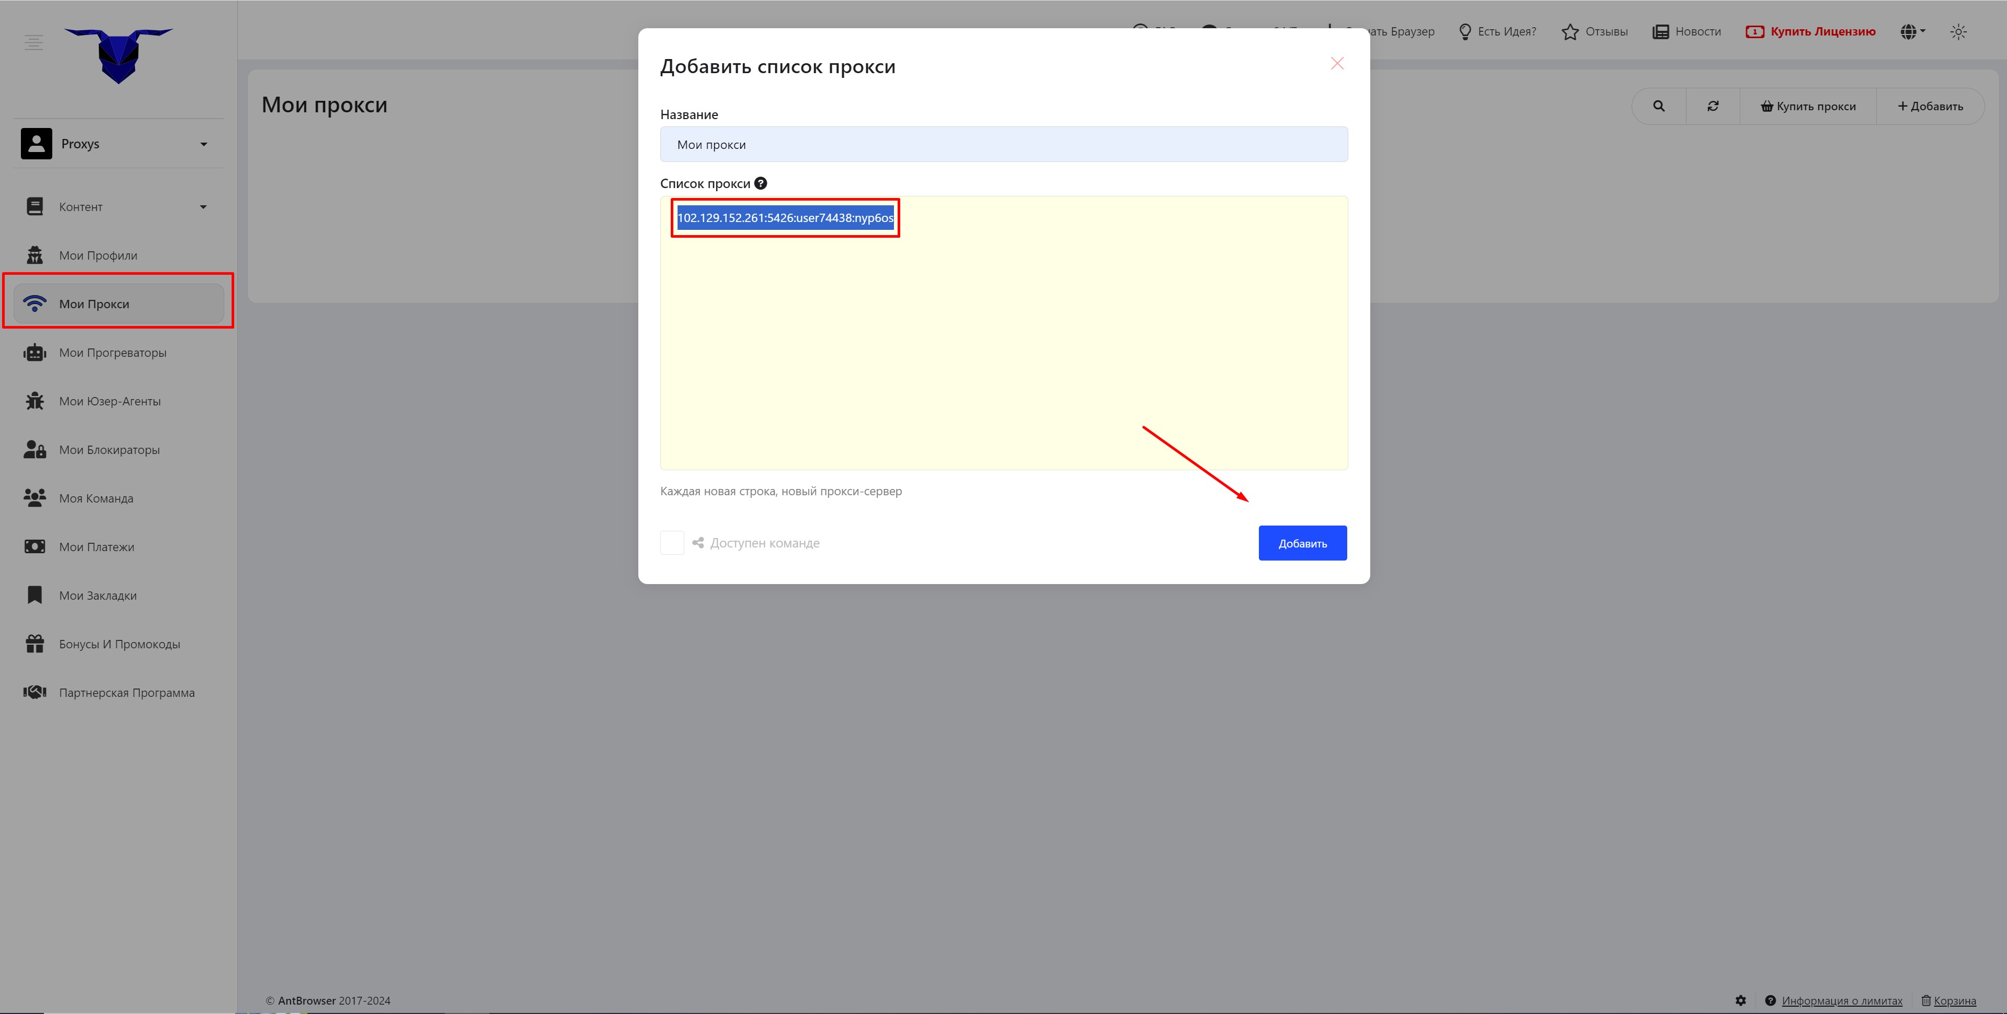Click the user-lock icon beside Мои Блокираторы

[x=35, y=449]
